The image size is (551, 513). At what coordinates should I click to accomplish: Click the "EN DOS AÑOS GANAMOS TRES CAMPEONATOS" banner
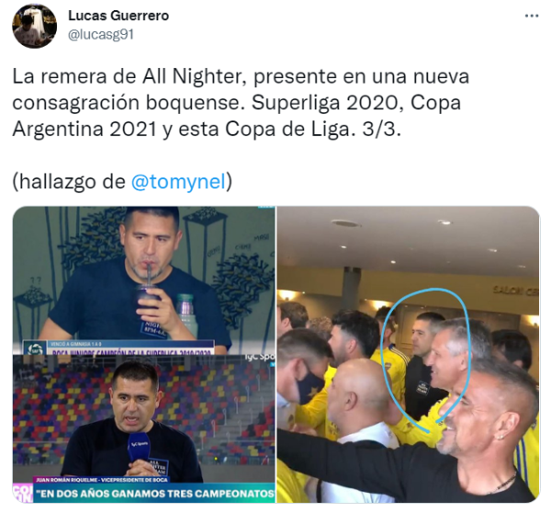pos(153,494)
